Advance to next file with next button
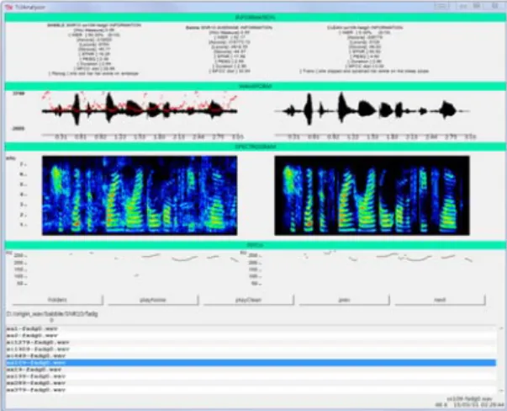The image size is (507, 411). [440, 300]
